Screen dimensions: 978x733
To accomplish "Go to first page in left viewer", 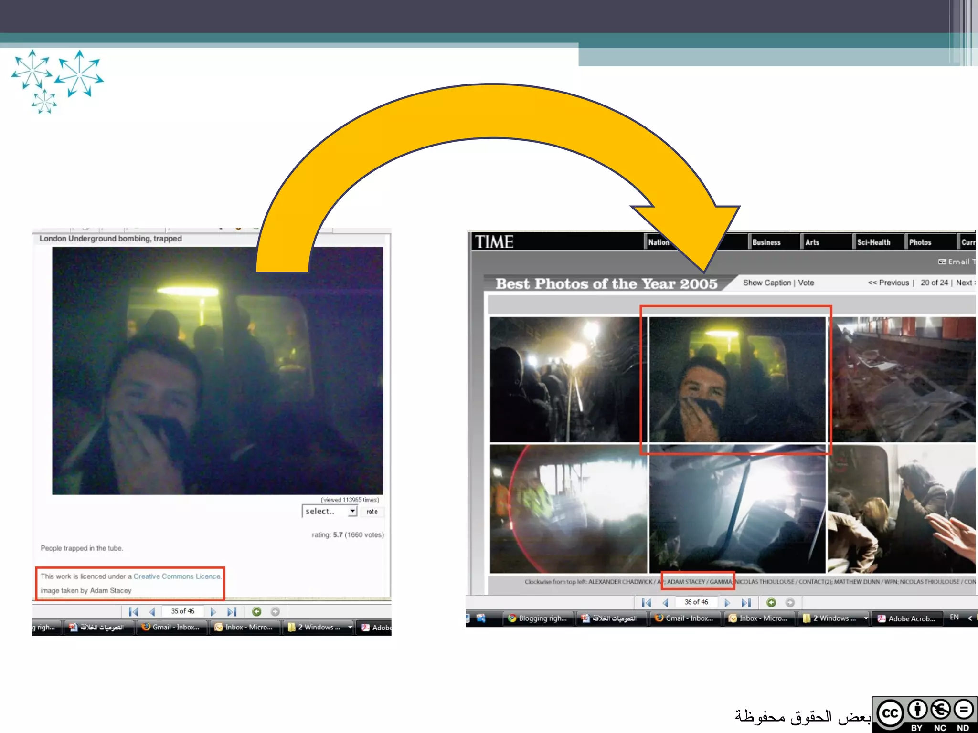I will [x=133, y=612].
